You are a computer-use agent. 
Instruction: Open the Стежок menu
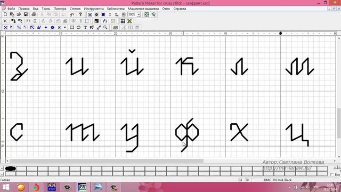(75, 9)
